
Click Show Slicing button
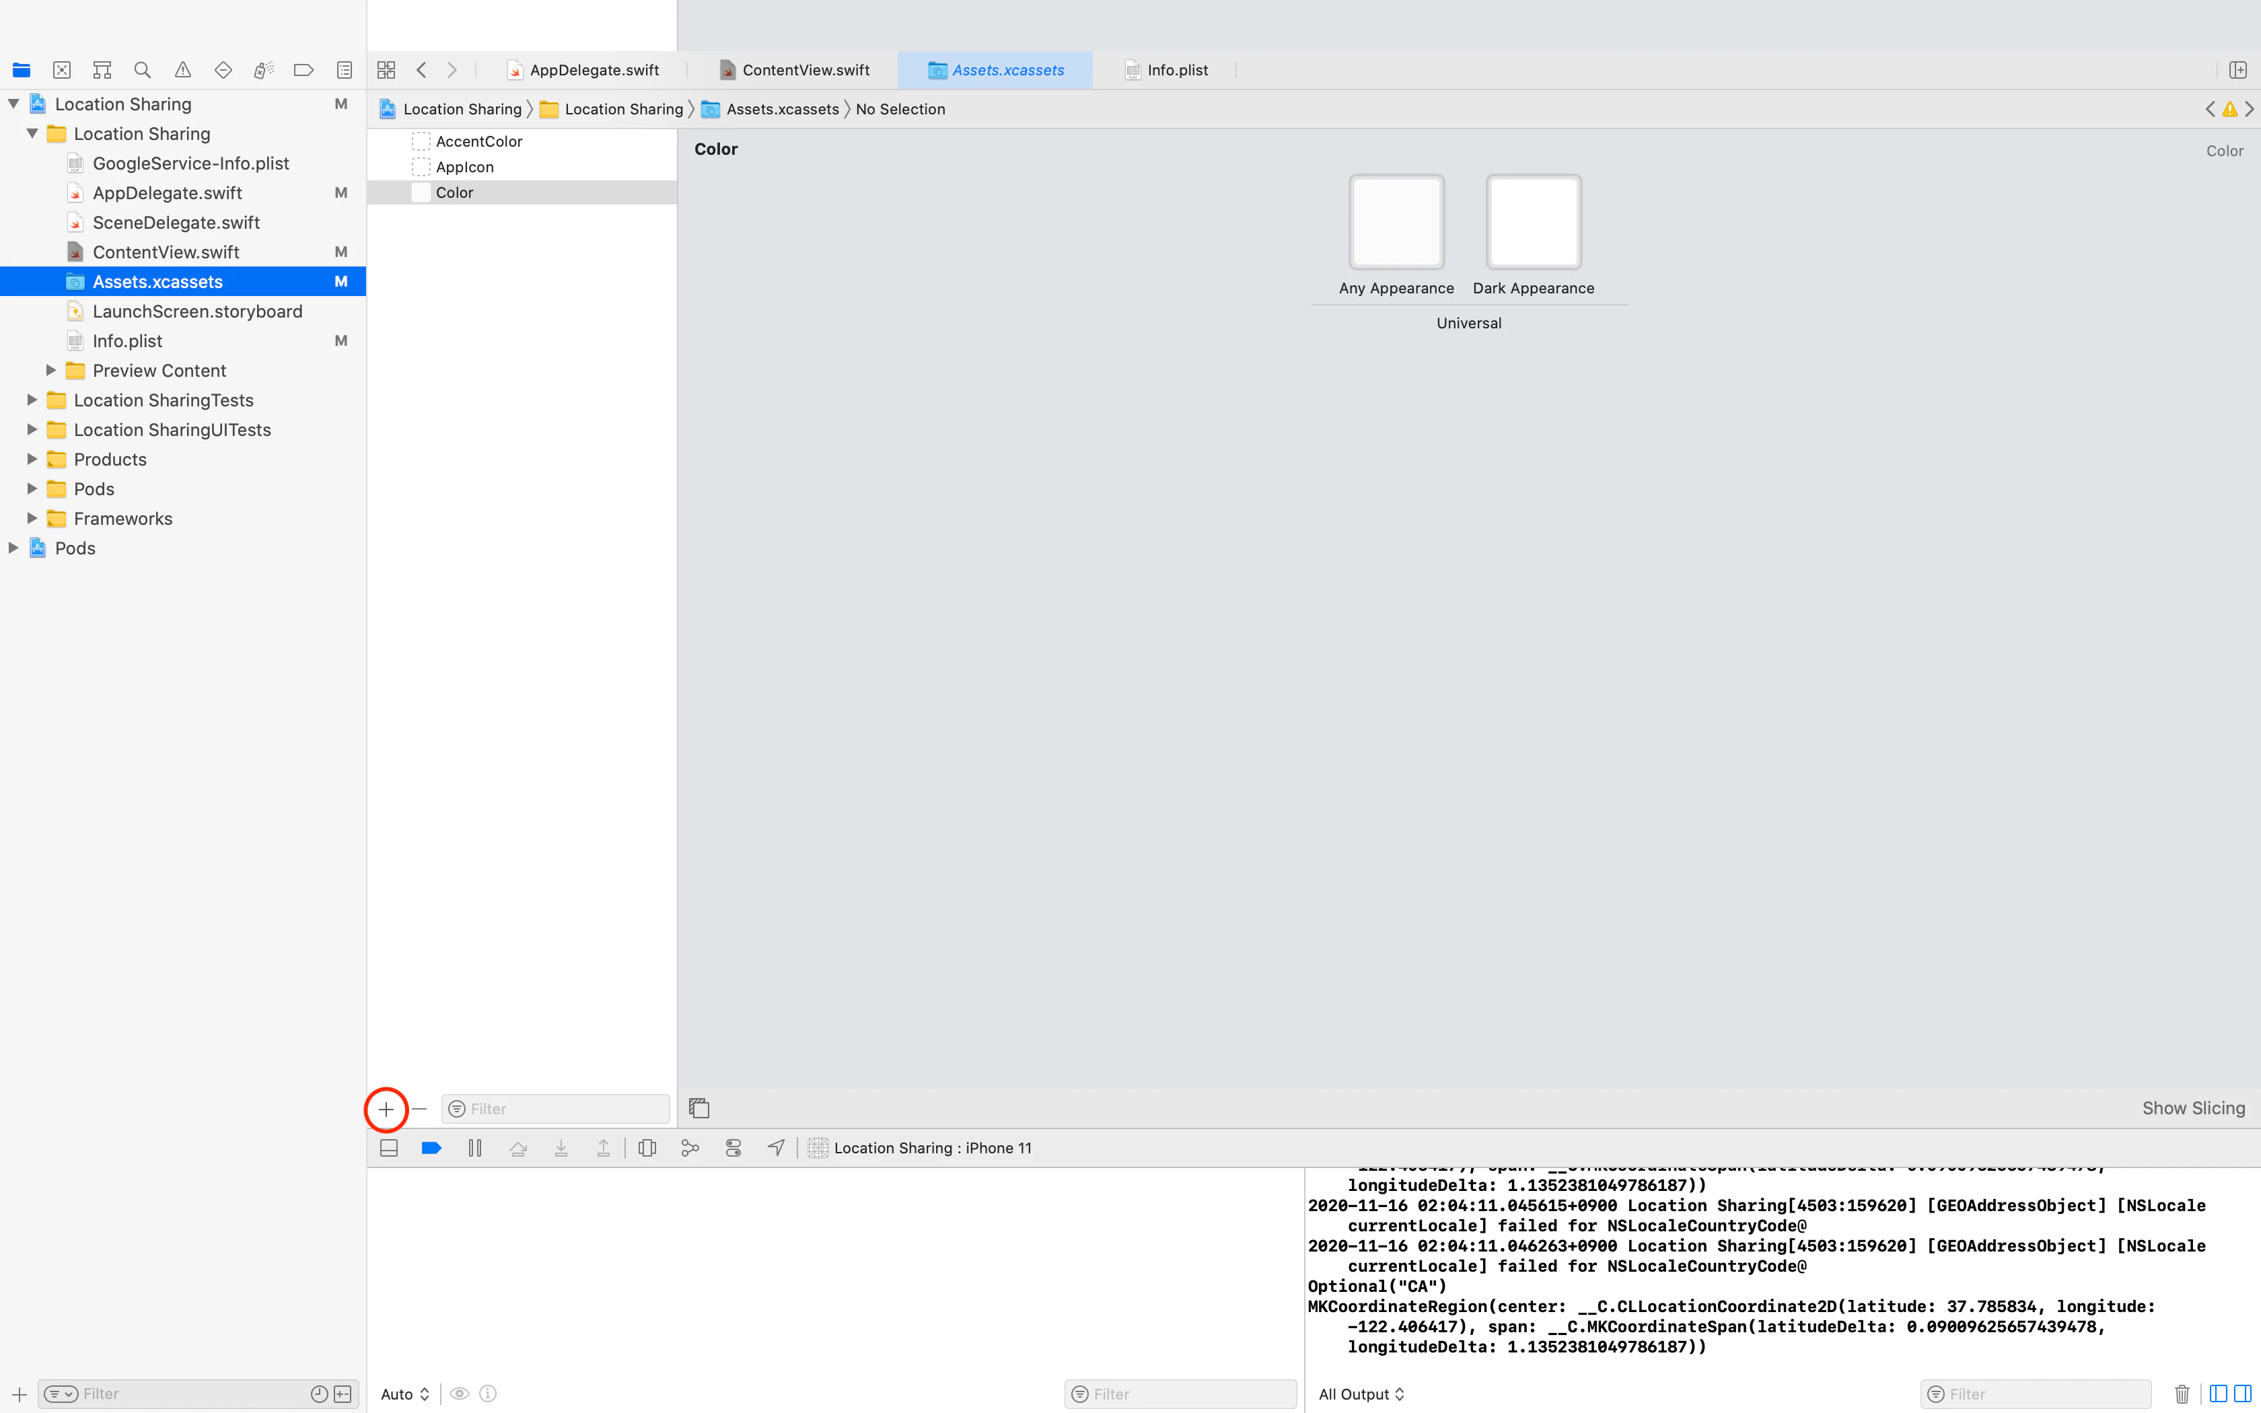click(x=2193, y=1108)
